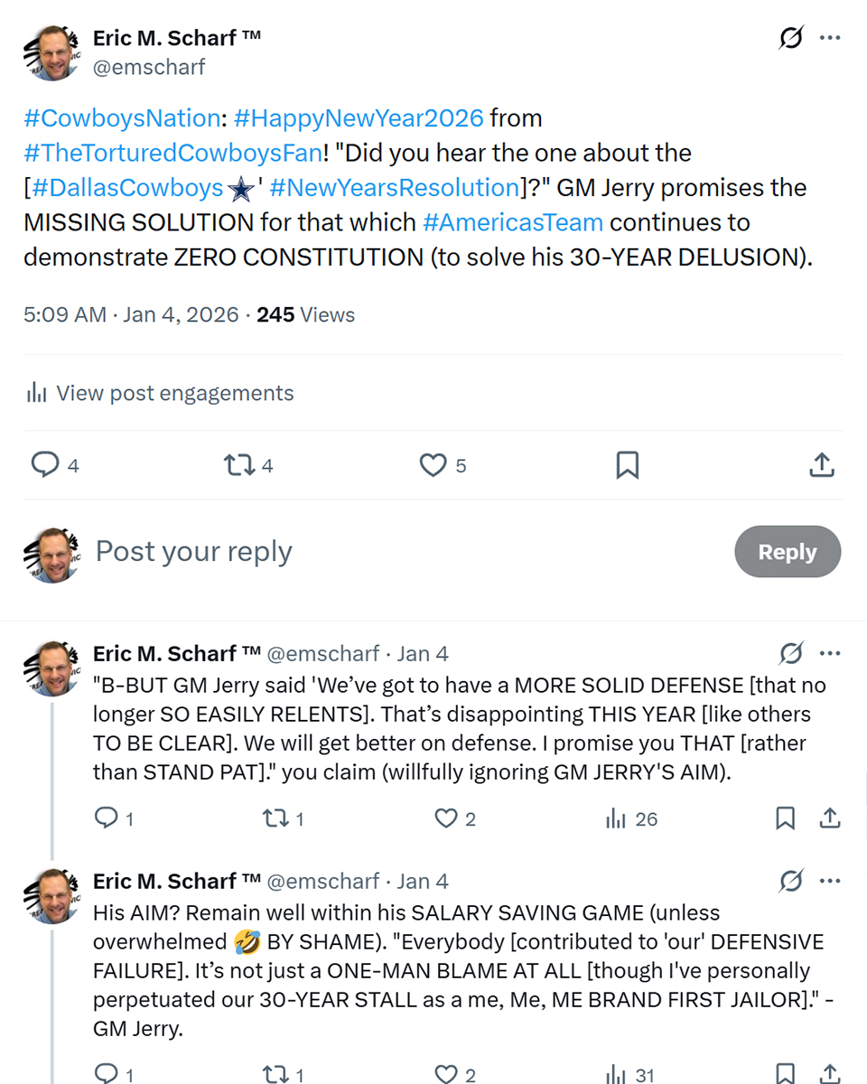Click Eric M. Scharf's profile picture on main post

[x=51, y=52]
